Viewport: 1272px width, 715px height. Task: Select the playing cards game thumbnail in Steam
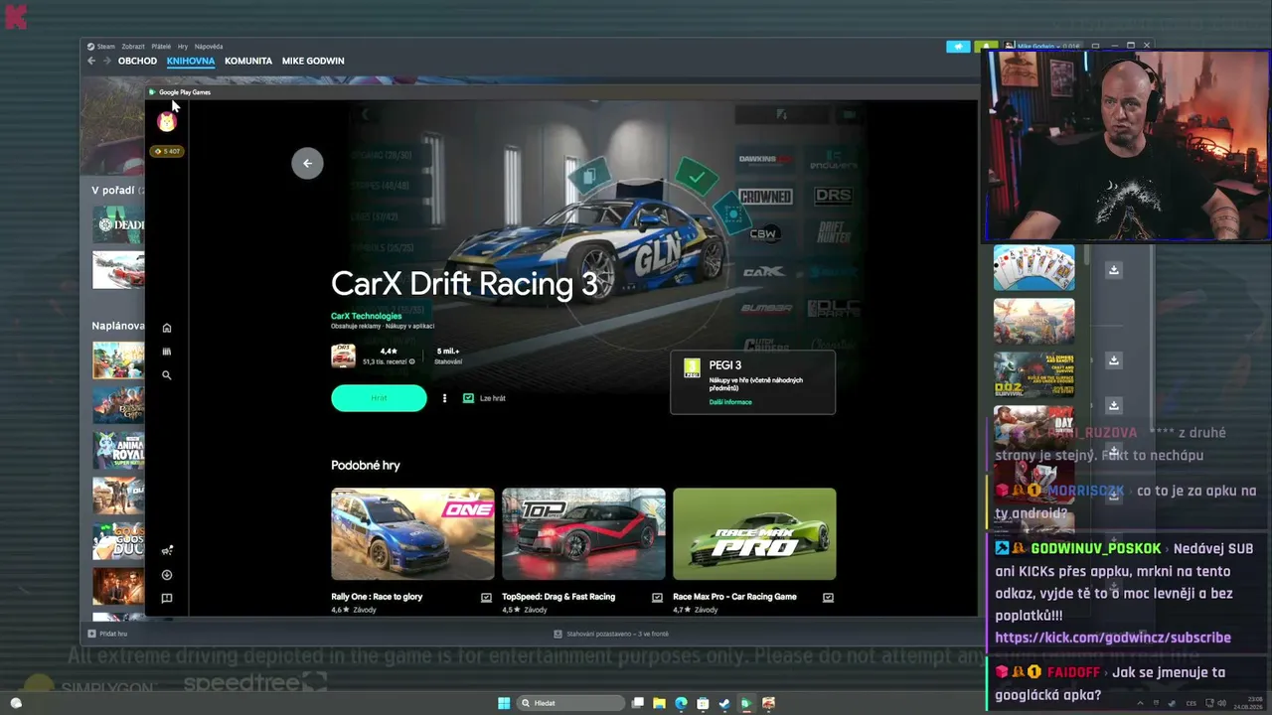click(1034, 268)
